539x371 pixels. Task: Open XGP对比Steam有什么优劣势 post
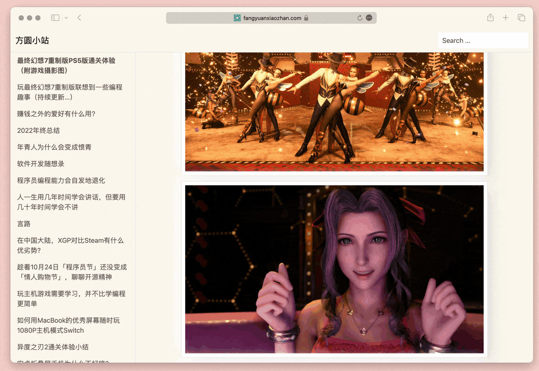point(70,245)
